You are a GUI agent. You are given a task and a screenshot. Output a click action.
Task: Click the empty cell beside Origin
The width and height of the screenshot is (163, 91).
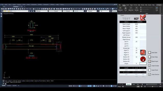143,63
